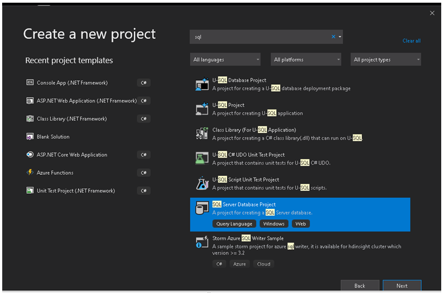445x293 pixels.
Task: Click the Windows tag on SQL Server project
Action: pos(274,223)
